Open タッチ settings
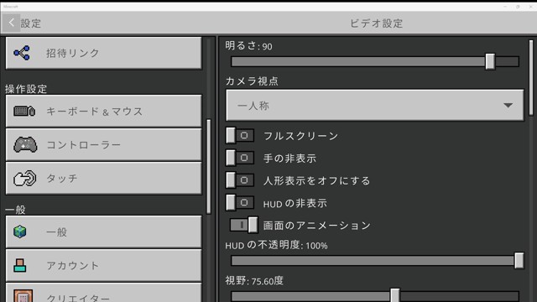This screenshot has height=302, width=537. (x=103, y=178)
